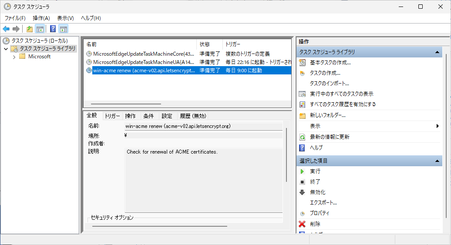Select the MicrosoftEdgeUpdateTaskMachineCore task row
451x245 pixels.
point(188,54)
